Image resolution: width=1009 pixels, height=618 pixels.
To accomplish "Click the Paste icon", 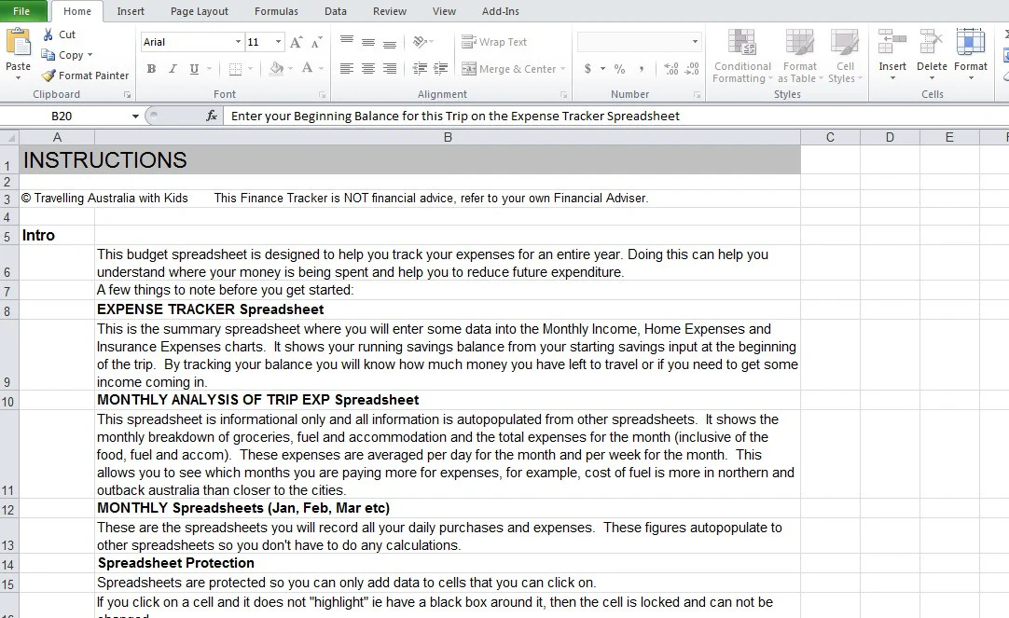I will (x=18, y=43).
